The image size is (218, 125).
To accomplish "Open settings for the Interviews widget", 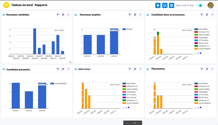I will pyautogui.click(x=135, y=69).
